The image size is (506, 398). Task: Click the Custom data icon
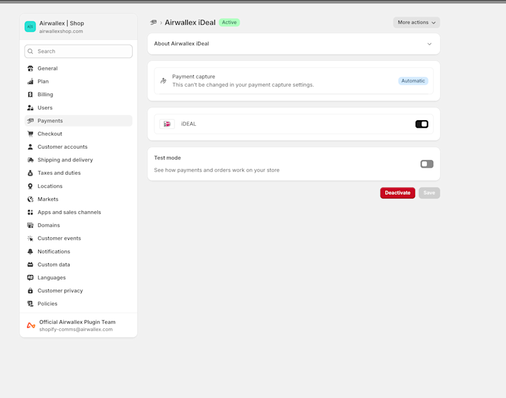click(30, 264)
